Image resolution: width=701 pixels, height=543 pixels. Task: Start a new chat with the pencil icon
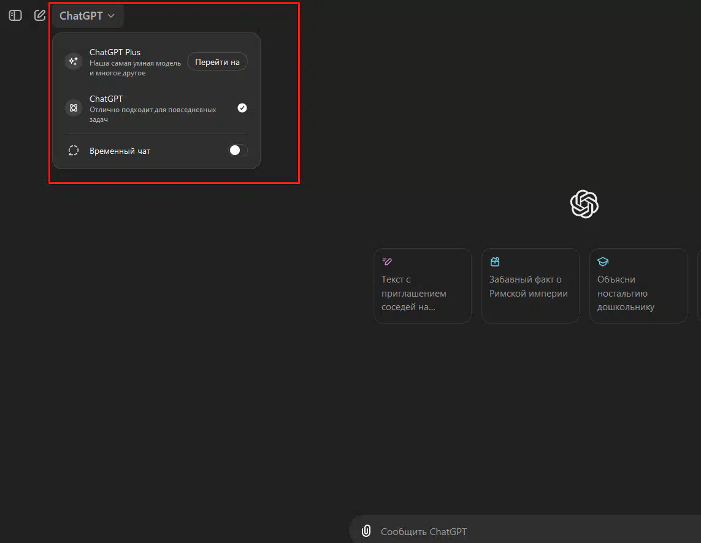40,15
